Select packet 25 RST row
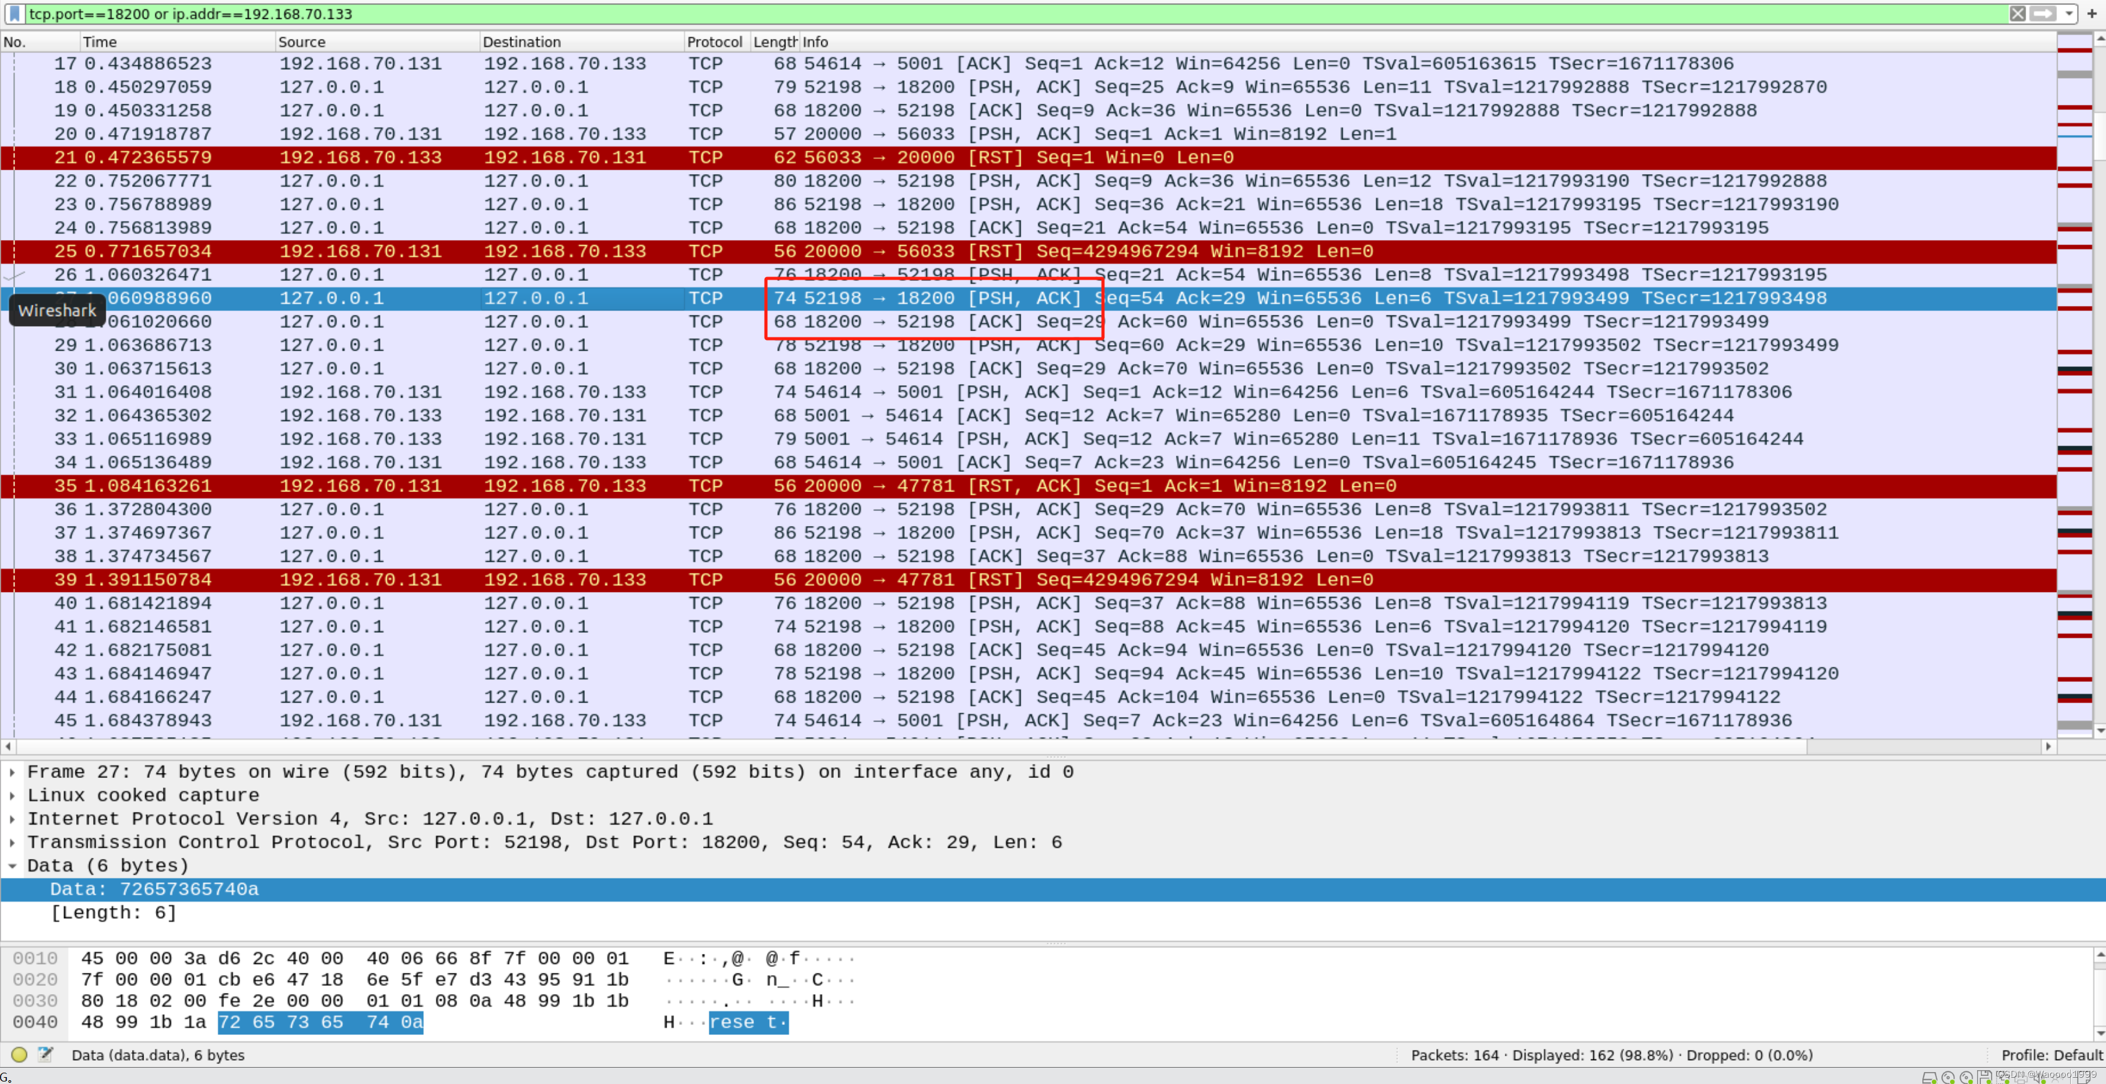2106x1084 pixels. [1028, 251]
